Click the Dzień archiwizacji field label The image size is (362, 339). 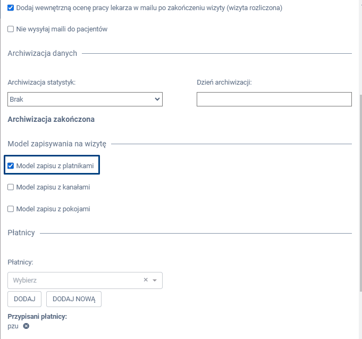[224, 82]
